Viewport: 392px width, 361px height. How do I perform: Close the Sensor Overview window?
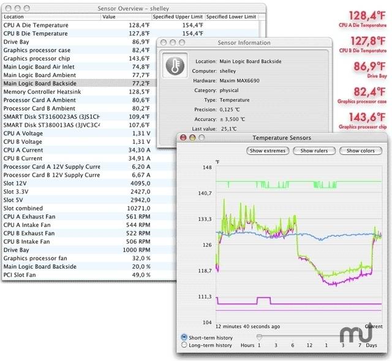(8, 8)
